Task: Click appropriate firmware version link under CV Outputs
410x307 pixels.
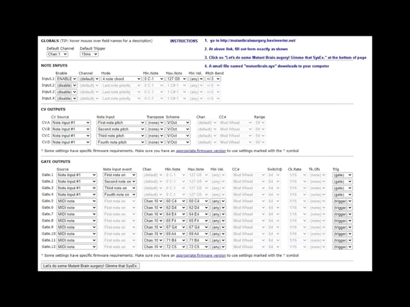Action: coord(201,151)
